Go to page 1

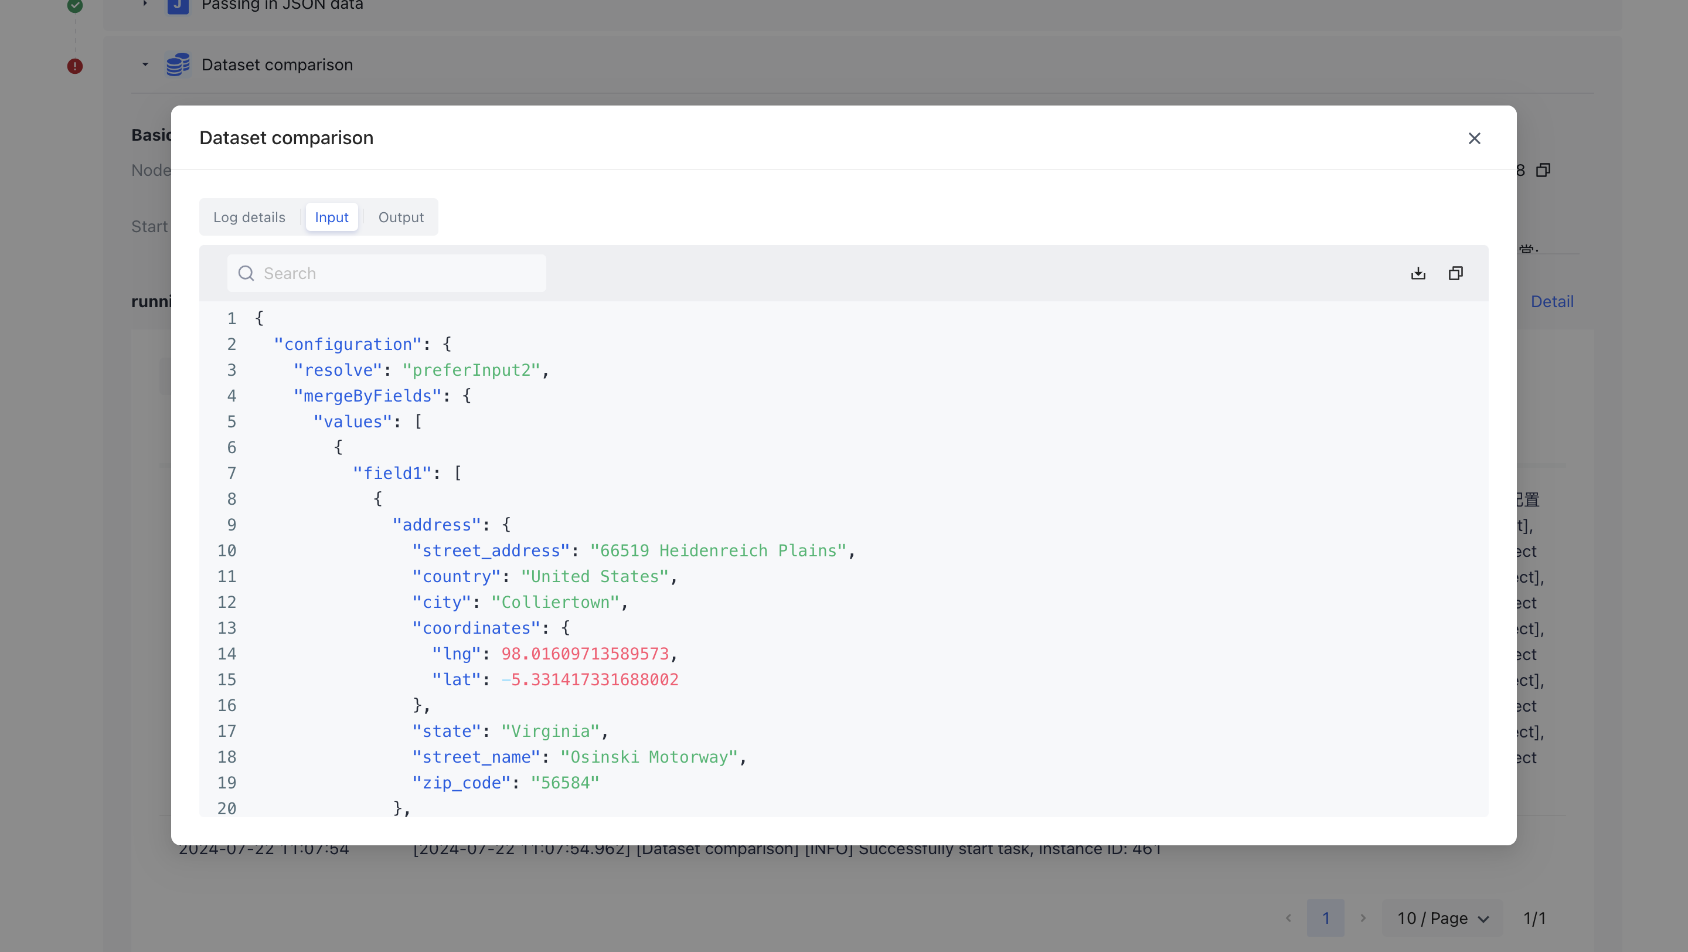[1325, 918]
